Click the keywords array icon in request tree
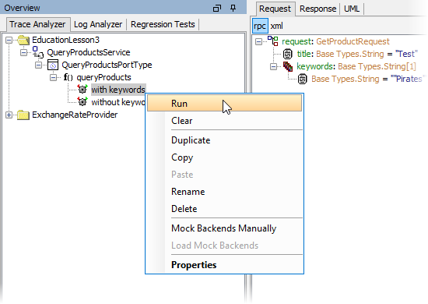This screenshot has height=304, width=428. click(x=288, y=66)
